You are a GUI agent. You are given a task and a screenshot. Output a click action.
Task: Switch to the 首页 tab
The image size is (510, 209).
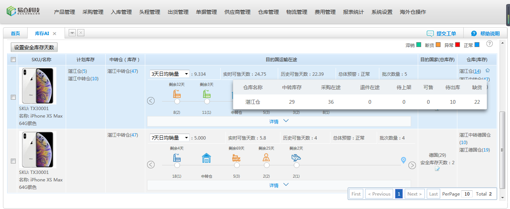[15, 34]
